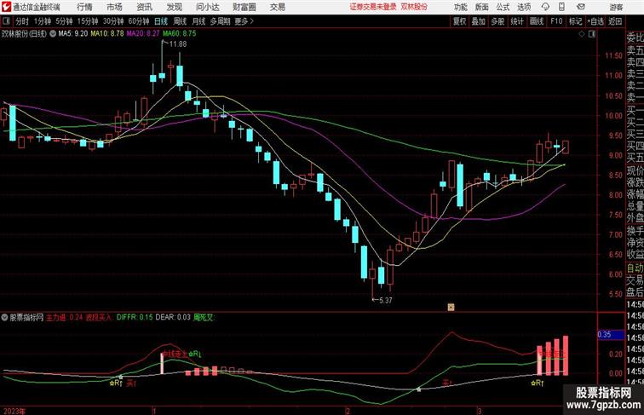Image resolution: width=644 pixels, height=415 pixels.
Task: Add stock with the +自选 button
Action: point(595,21)
